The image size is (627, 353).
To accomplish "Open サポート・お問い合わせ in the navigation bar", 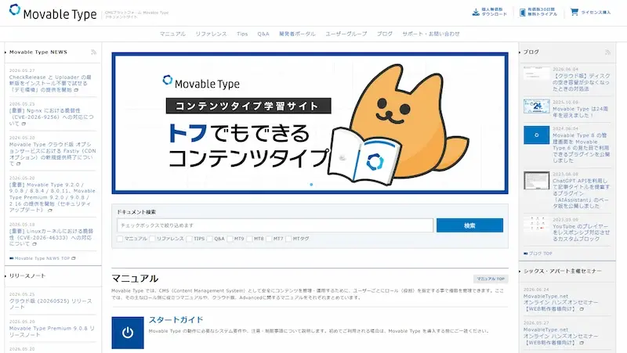I will [431, 34].
